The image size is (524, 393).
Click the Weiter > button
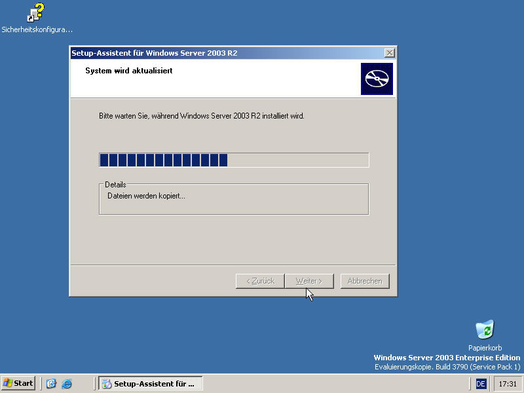(x=309, y=281)
